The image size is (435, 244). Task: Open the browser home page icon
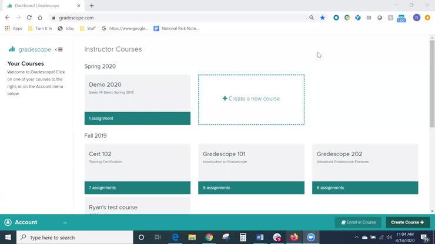[40, 18]
